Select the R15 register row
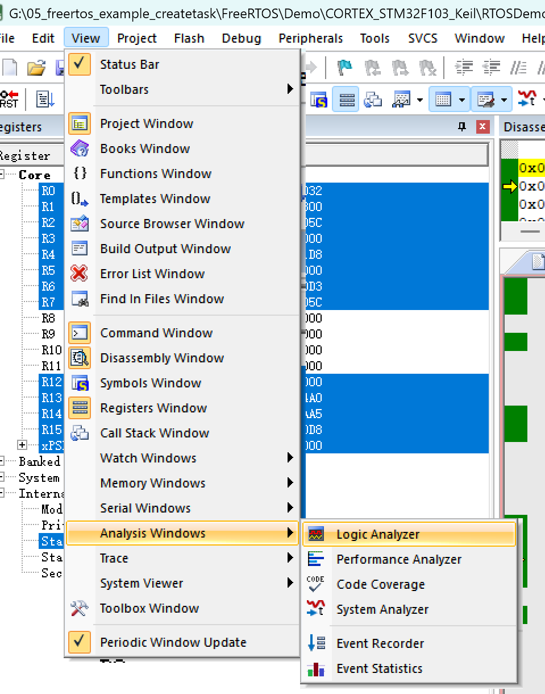The image size is (545, 694). coord(51,429)
